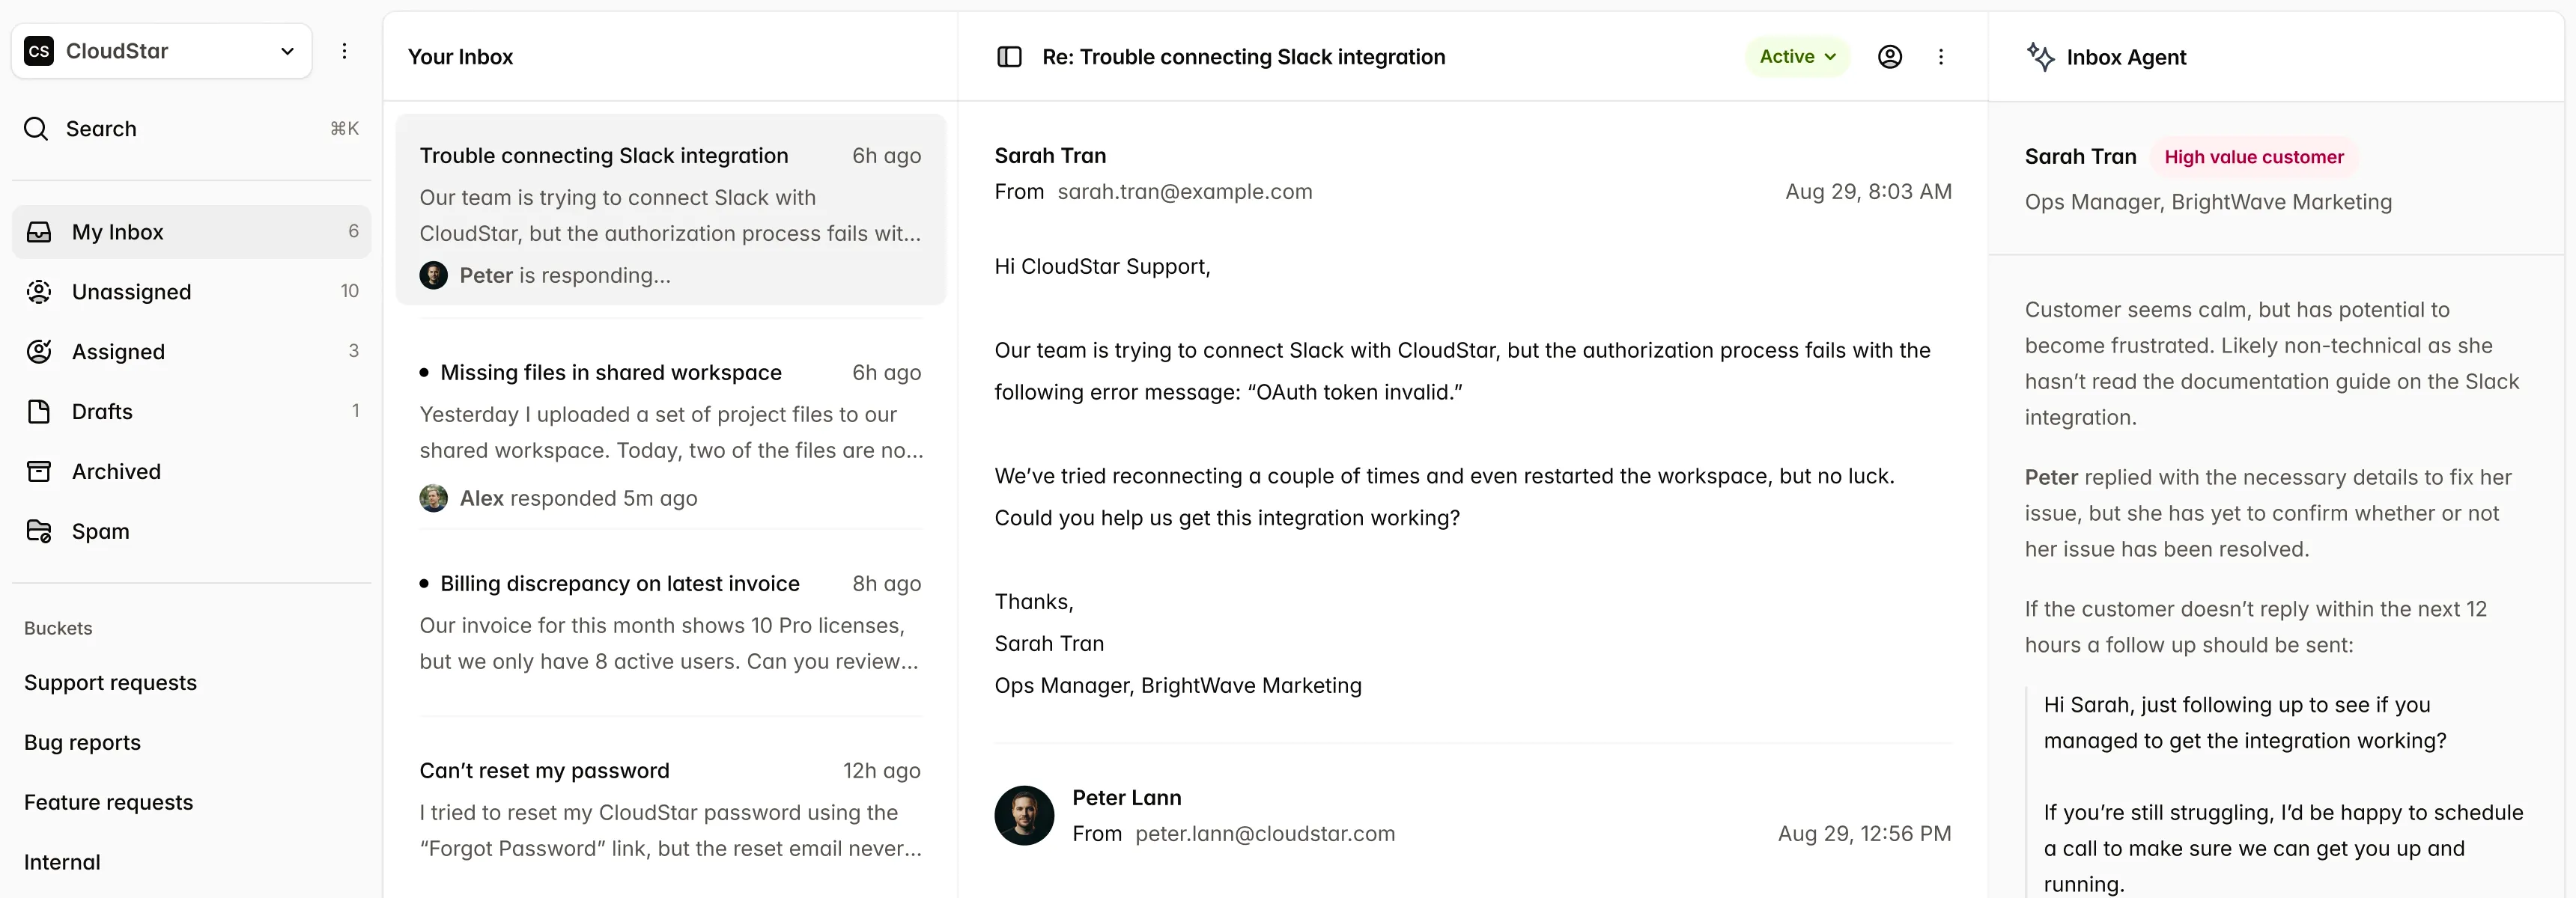The height and width of the screenshot is (898, 2576).
Task: Click the High value customer tag
Action: [x=2253, y=157]
